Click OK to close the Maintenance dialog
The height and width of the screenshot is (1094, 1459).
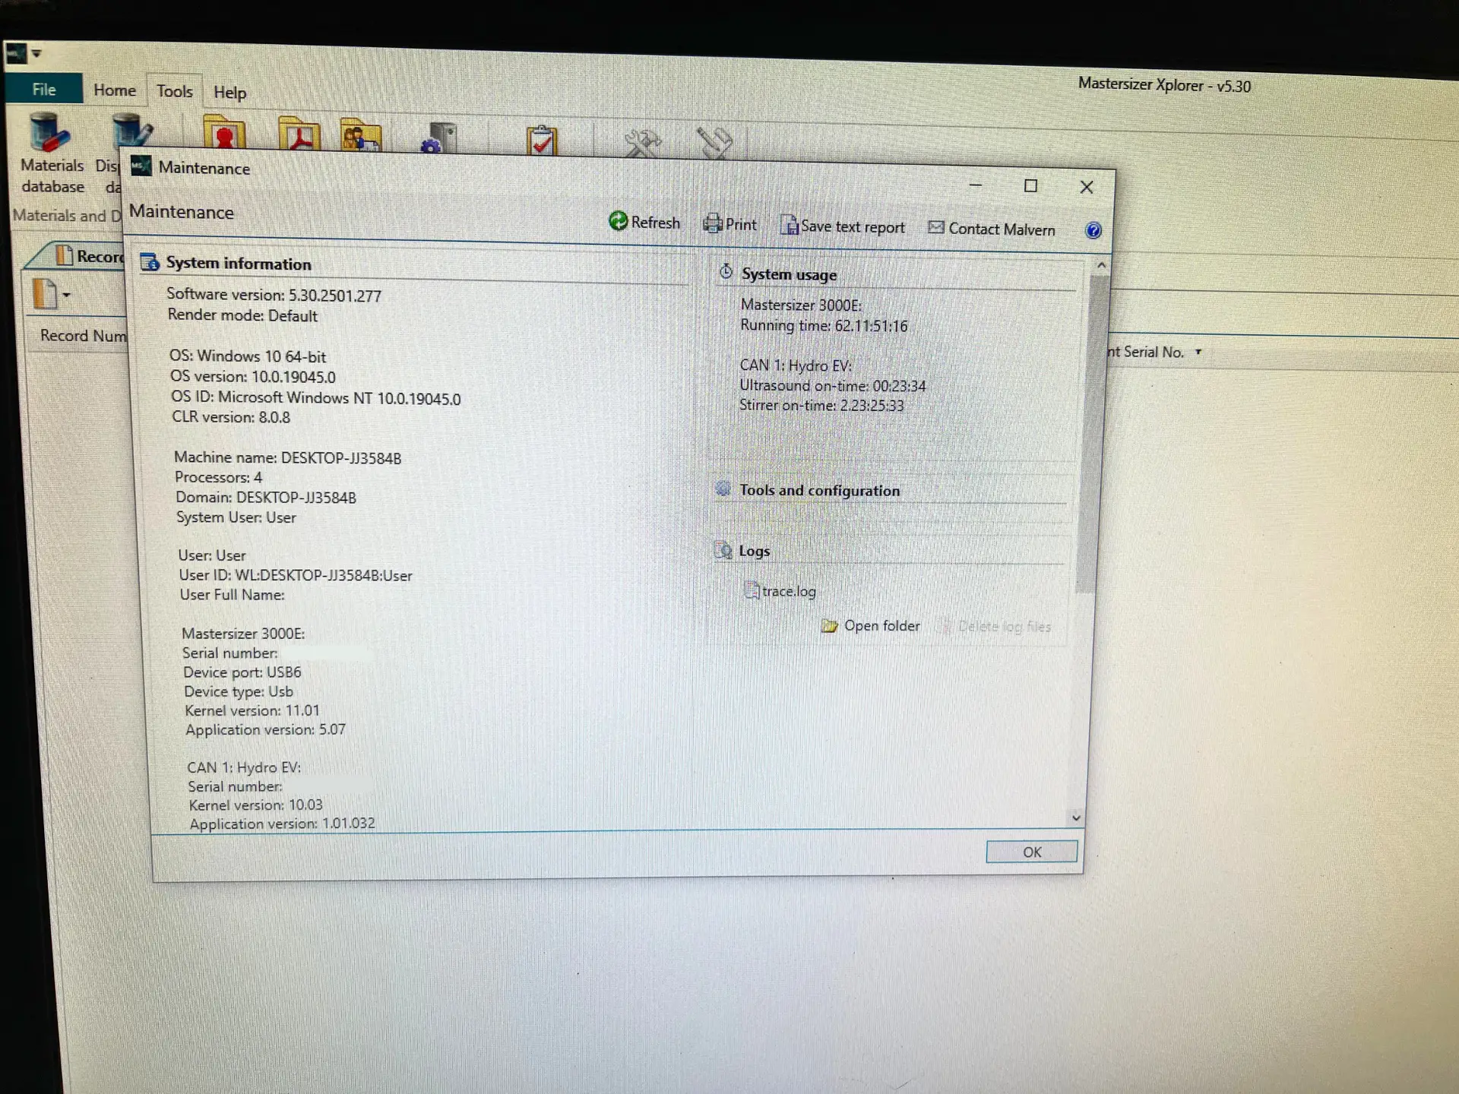click(x=1030, y=852)
